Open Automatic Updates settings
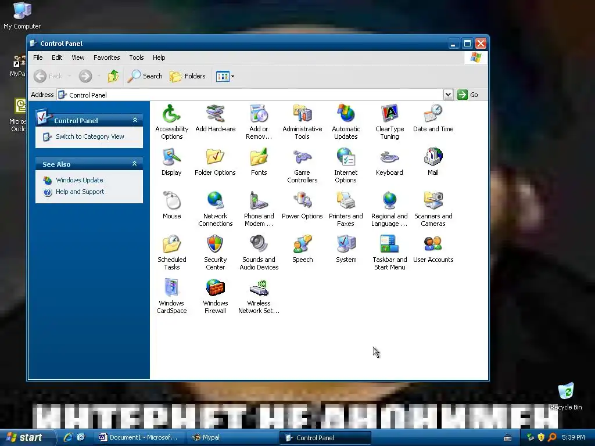 coord(346,122)
